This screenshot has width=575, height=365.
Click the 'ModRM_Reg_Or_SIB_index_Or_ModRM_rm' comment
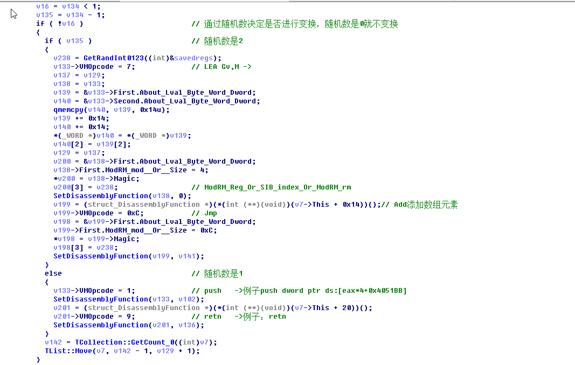272,187
